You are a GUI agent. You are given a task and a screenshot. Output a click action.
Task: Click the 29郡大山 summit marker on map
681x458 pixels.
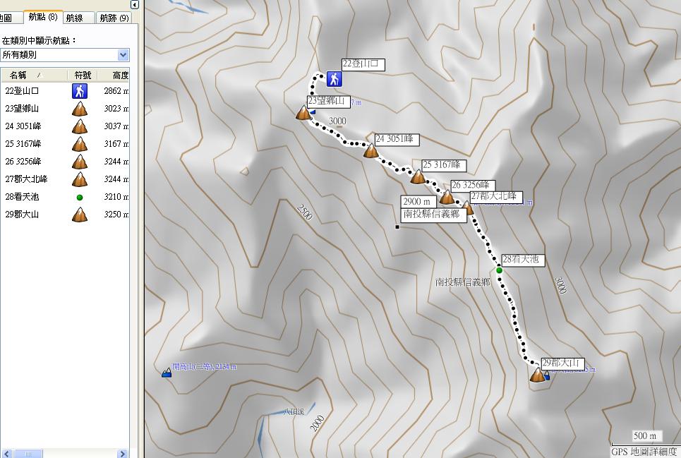(x=538, y=375)
